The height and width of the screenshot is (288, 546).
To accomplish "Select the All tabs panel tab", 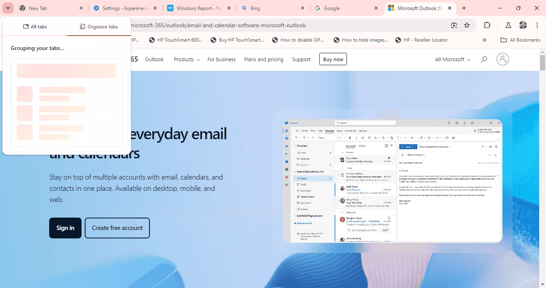I will point(35,26).
